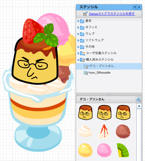Click the stencil icon beside デコ・プリンさん
Viewport: 145px width, 161px height.
86,66
